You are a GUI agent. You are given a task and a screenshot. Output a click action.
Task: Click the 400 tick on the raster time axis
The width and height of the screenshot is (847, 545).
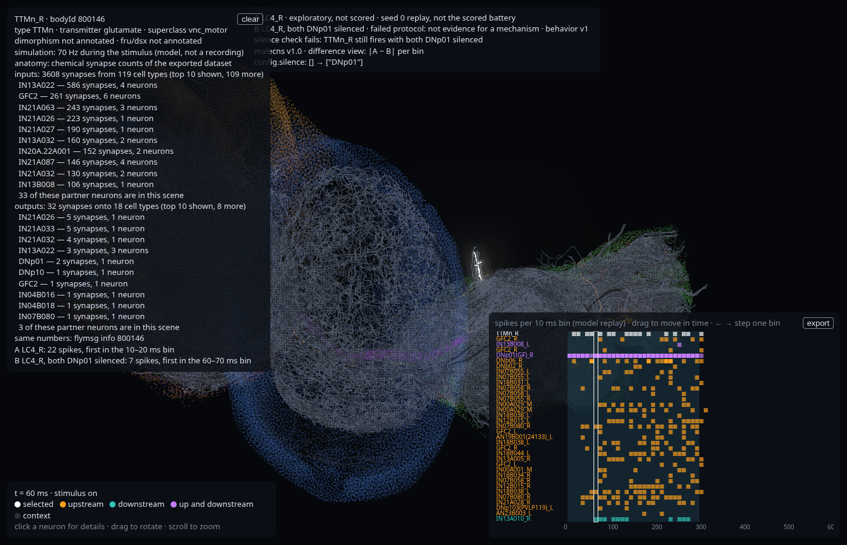coord(745,527)
